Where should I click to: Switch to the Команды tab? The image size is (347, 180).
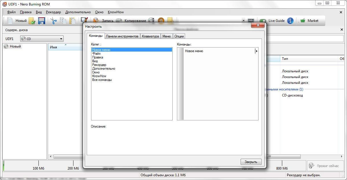tap(96, 36)
